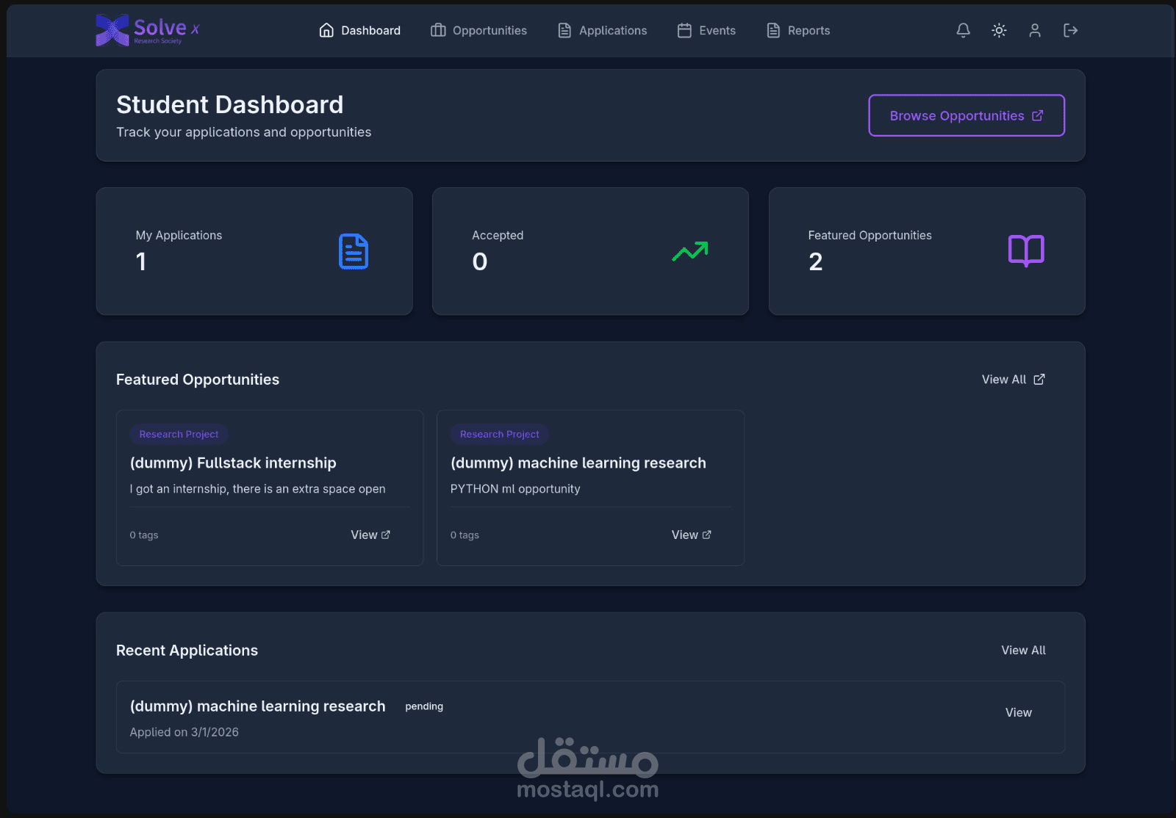
Task: Switch to the Events nav item
Action: coord(706,30)
